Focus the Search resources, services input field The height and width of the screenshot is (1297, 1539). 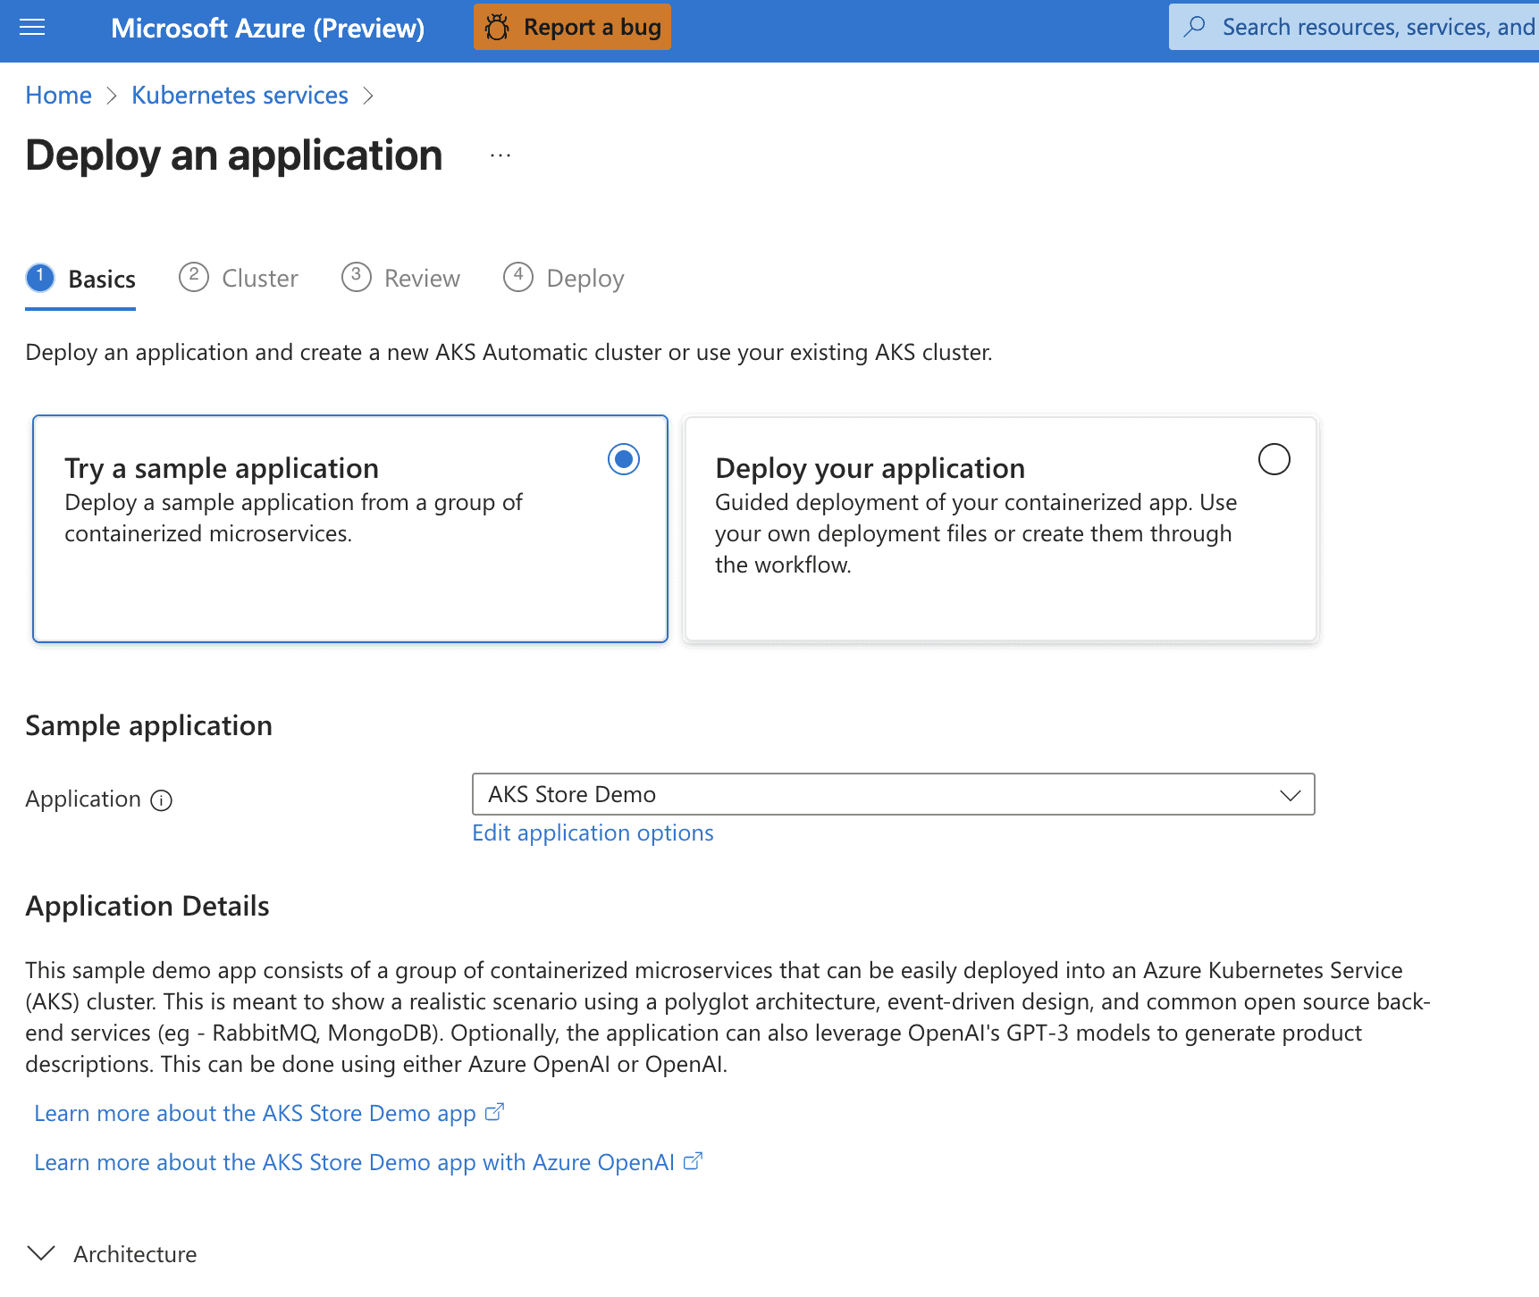[x=1354, y=27]
